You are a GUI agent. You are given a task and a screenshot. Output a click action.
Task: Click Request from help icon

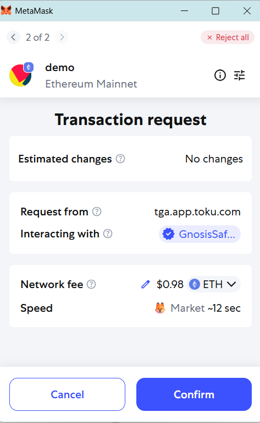point(97,211)
